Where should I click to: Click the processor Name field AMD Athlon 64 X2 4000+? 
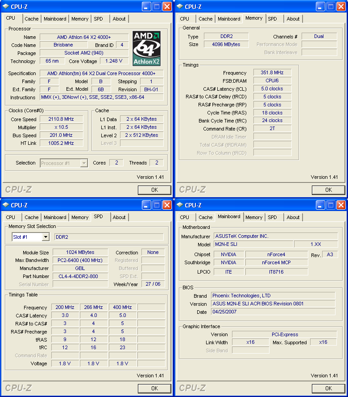[x=84, y=37]
